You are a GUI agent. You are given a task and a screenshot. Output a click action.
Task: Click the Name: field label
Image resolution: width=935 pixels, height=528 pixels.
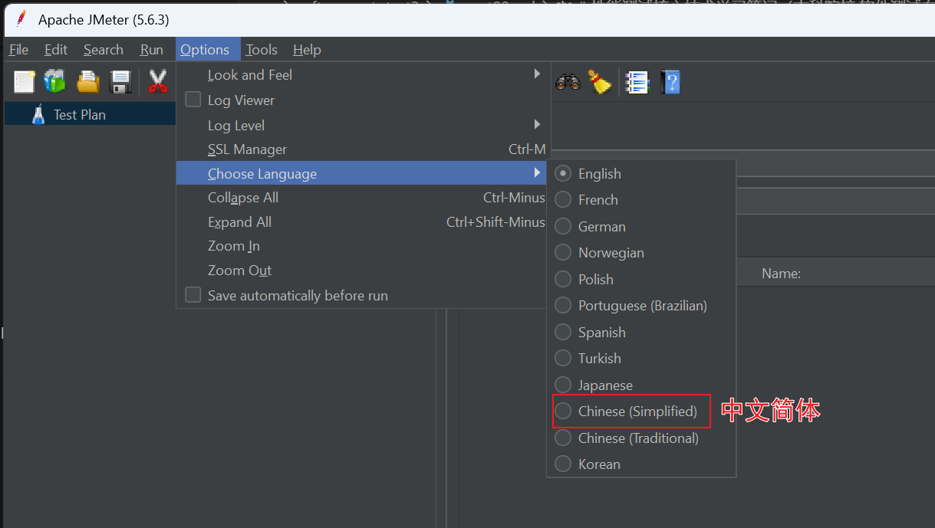[781, 274]
